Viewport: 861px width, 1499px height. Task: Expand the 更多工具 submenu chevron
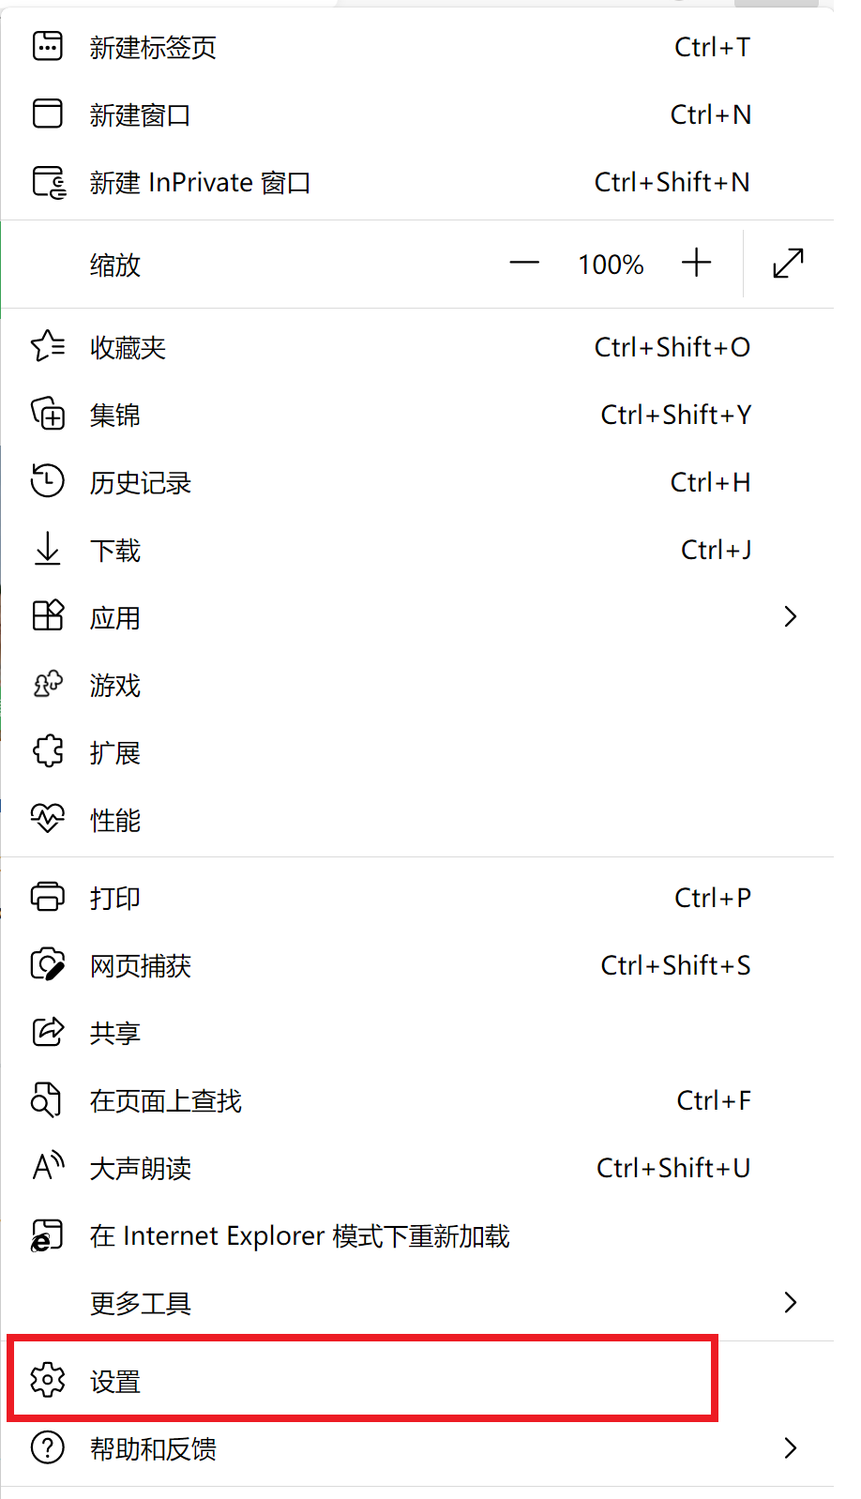click(790, 1302)
